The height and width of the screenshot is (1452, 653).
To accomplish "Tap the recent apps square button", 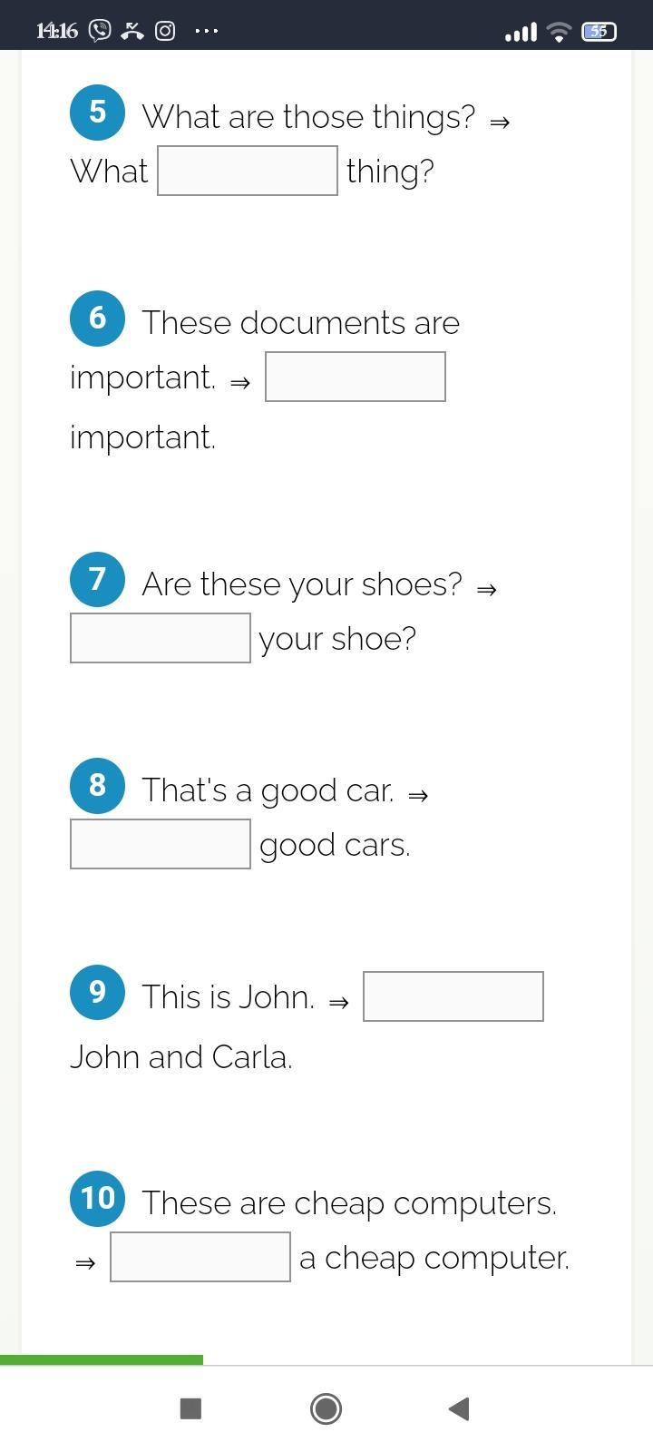I will click(190, 1408).
